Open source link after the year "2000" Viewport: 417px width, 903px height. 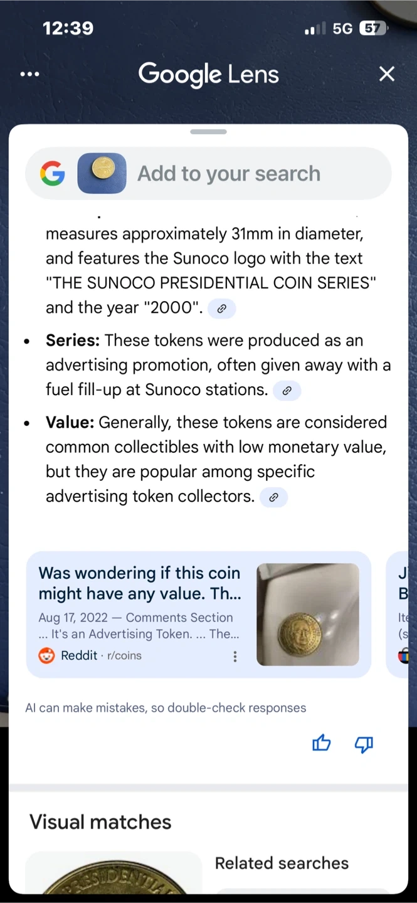221,309
